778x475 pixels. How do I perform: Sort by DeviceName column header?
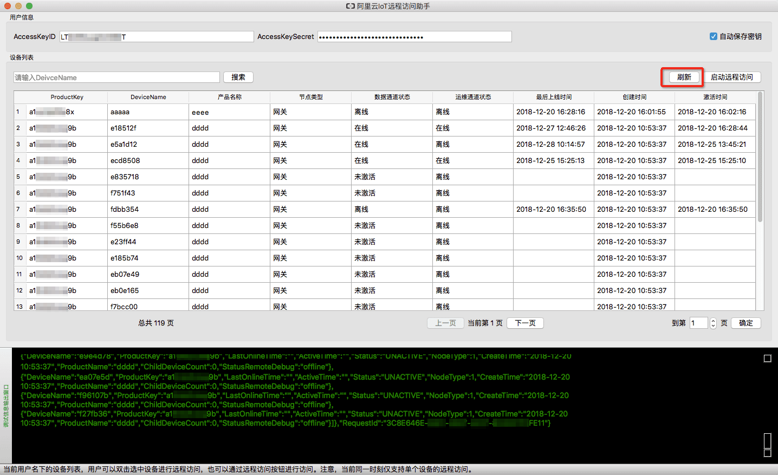pyautogui.click(x=148, y=97)
